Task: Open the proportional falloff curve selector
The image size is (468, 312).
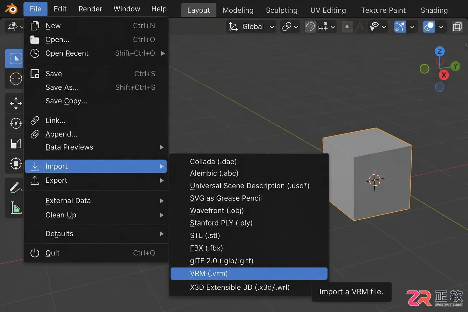Action: click(359, 27)
